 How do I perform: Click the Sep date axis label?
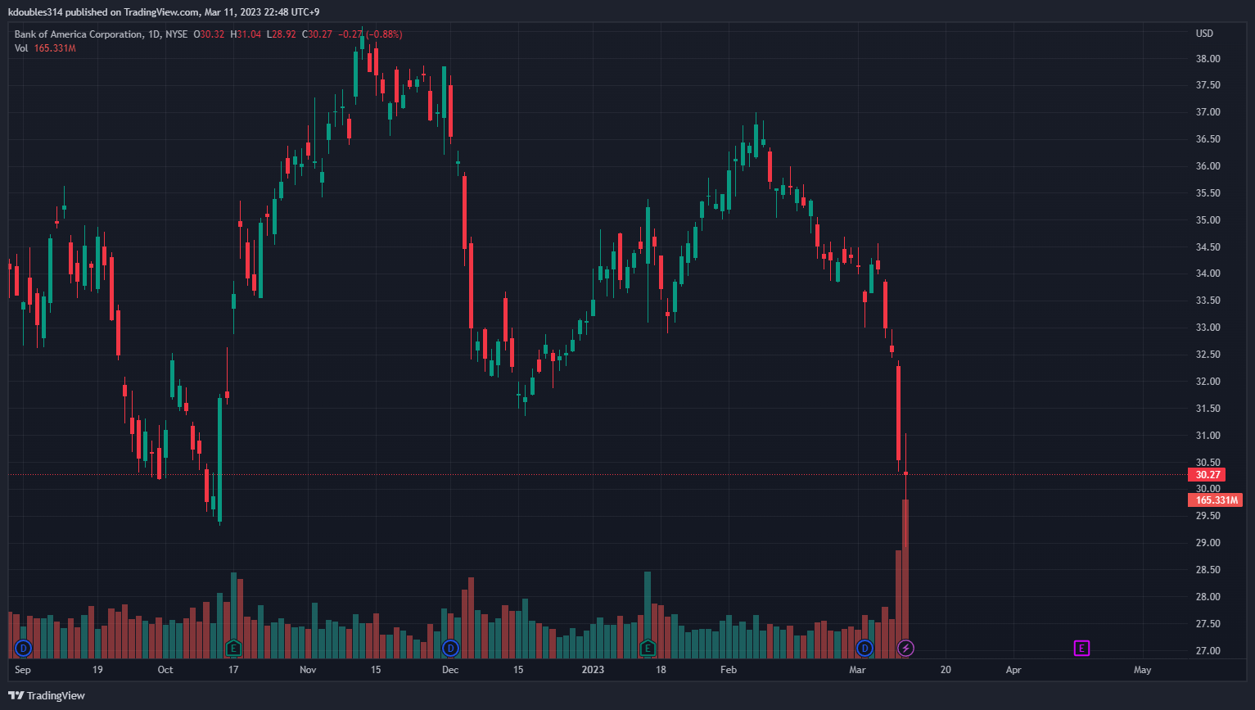[23, 670]
